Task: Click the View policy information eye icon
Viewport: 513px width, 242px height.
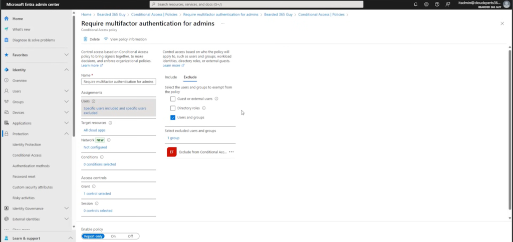Action: tap(106, 39)
